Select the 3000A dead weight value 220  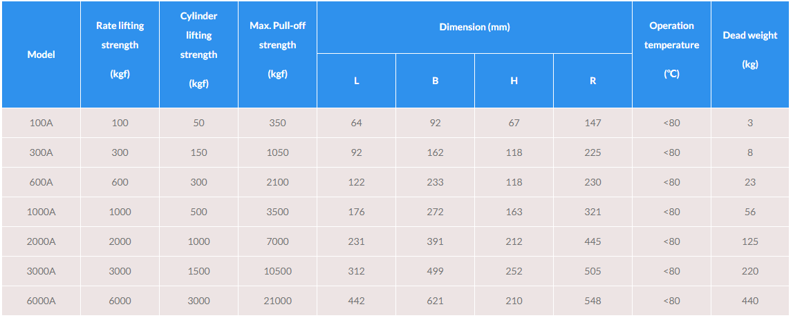[x=750, y=271]
